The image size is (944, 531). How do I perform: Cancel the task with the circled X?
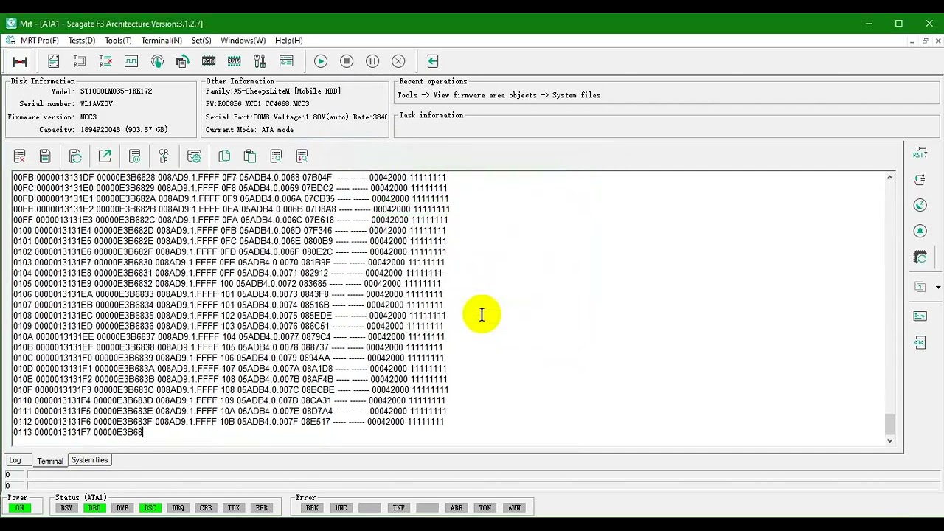coord(398,61)
